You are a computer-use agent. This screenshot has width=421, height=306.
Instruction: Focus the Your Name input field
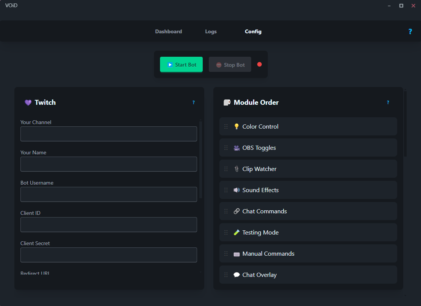[x=109, y=164]
